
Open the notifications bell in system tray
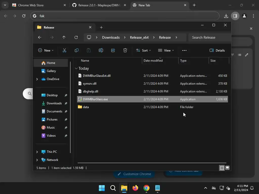[x=252, y=188]
